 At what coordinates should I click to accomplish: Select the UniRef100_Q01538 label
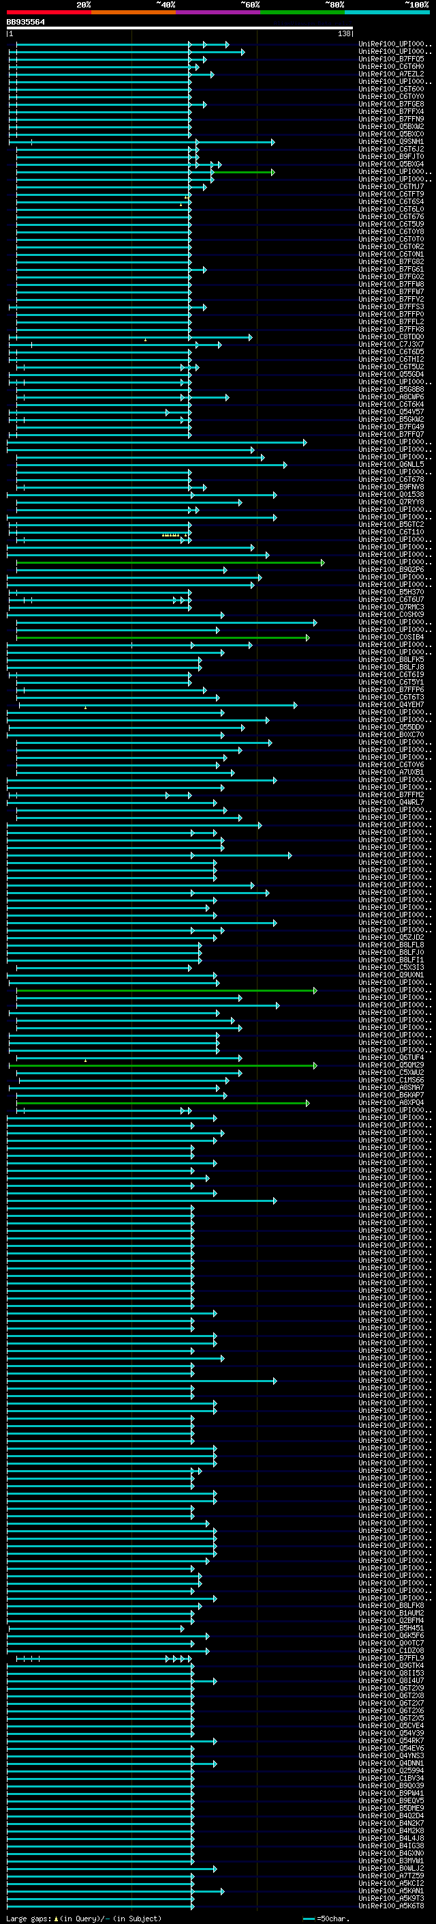[391, 494]
